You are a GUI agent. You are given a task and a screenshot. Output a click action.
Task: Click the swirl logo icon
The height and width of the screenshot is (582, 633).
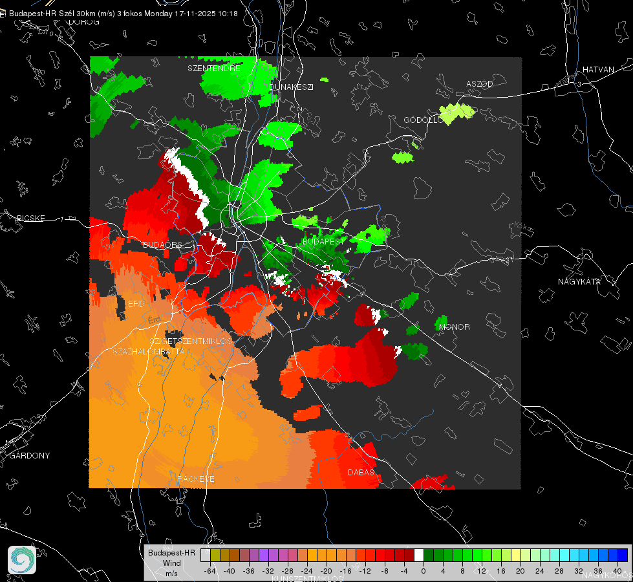pyautogui.click(x=22, y=560)
